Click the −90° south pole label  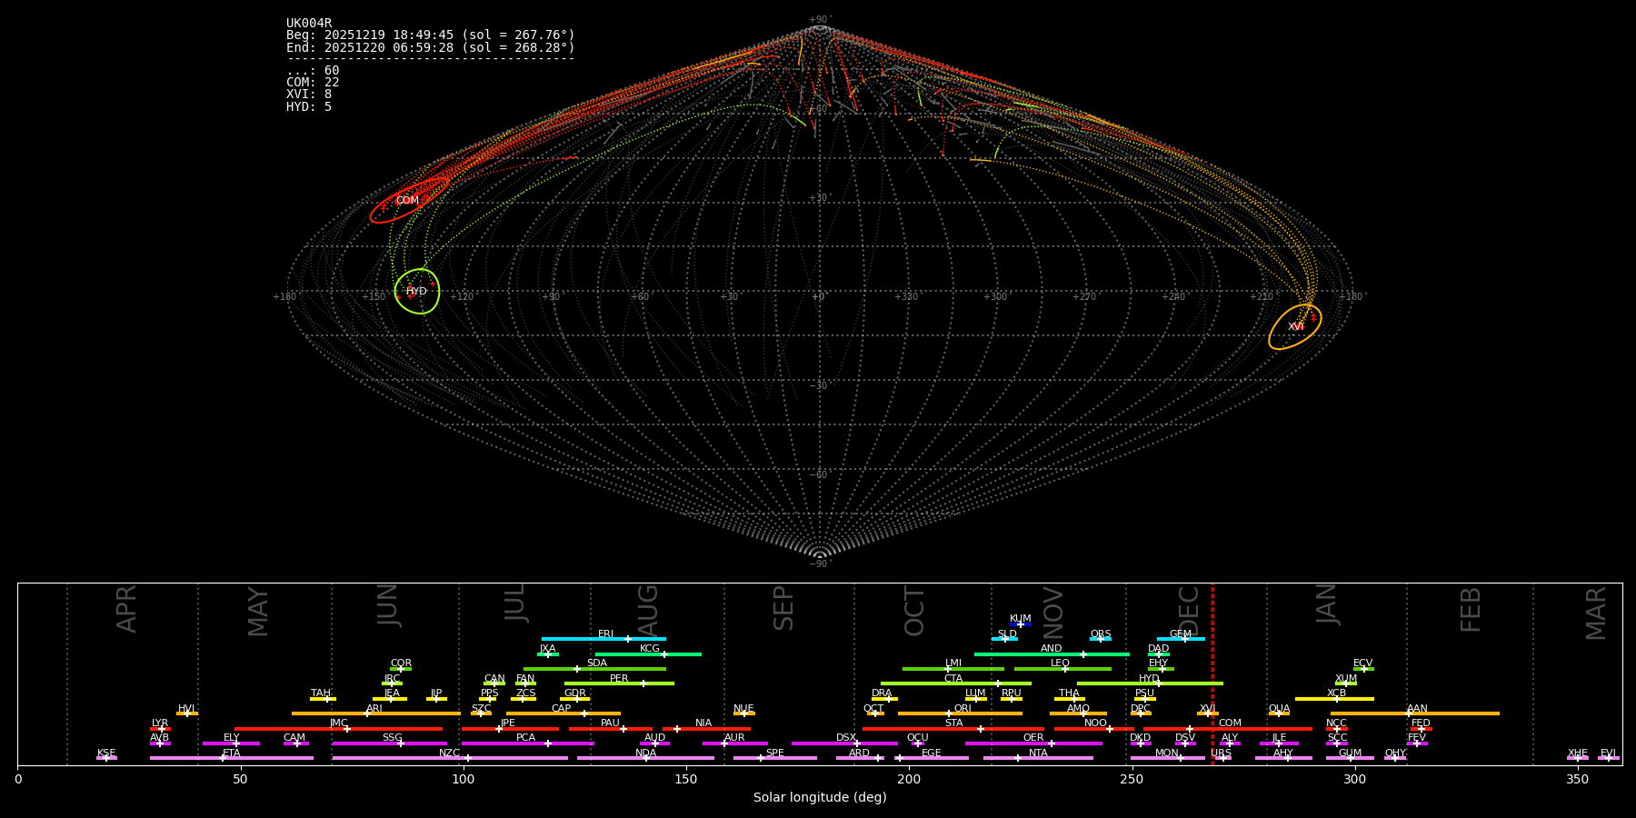(820, 564)
